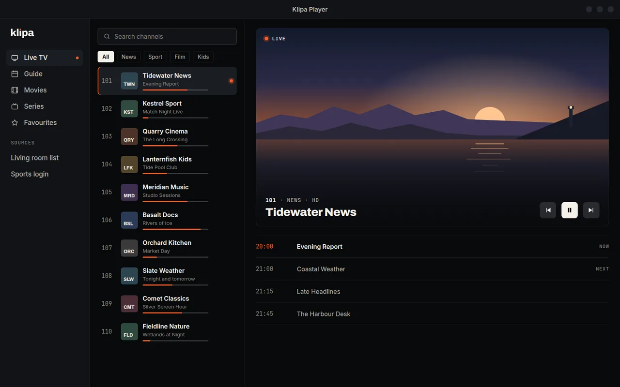Click TWN channel logo
Screen dimensions: 620x387
point(129,81)
